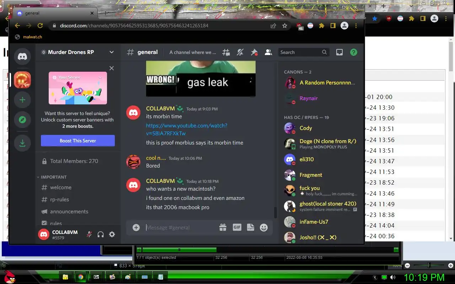This screenshot has width=455, height=284.
Task: Click Discord Search box
Action: pyautogui.click(x=303, y=52)
